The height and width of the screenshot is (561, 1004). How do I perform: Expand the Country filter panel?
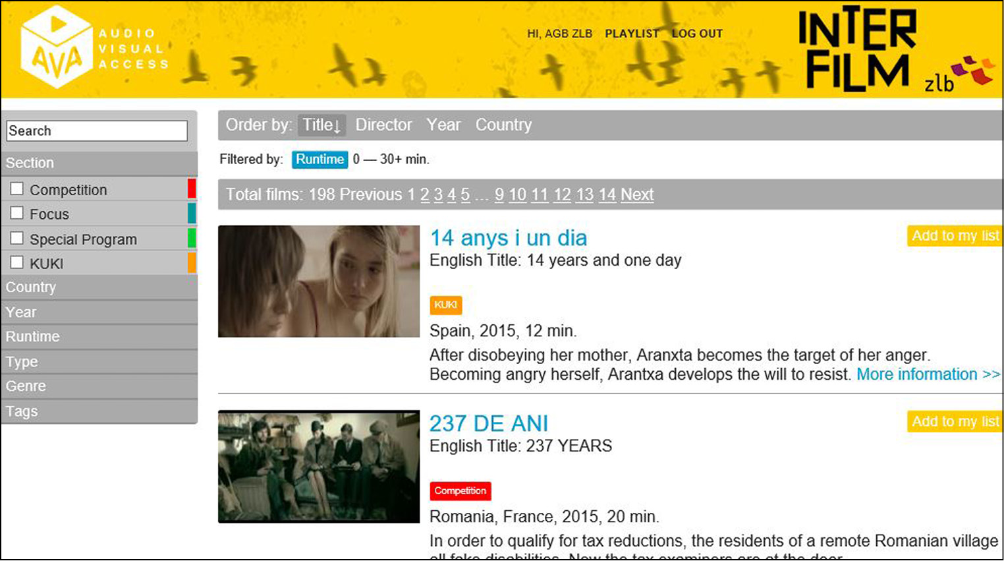(x=99, y=287)
